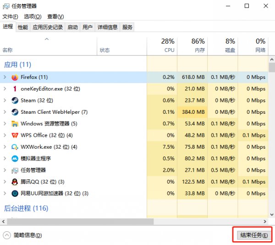Viewport: 275px width, 245px height.
Task: Select the 进程 tab
Action: coord(8,27)
